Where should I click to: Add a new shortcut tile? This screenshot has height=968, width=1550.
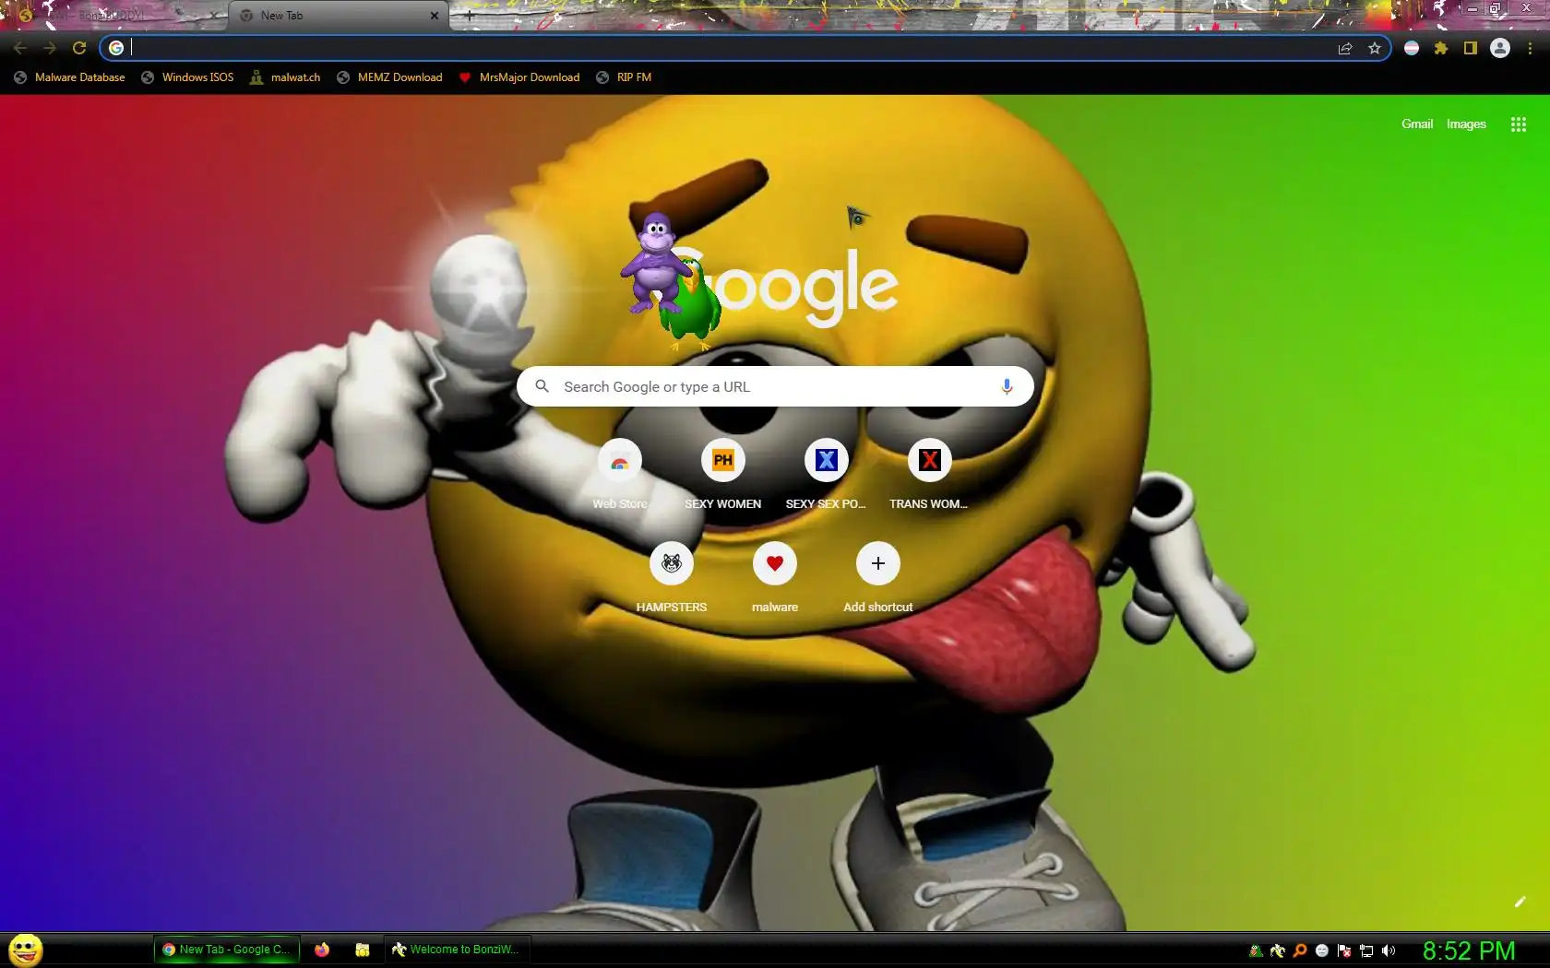click(878, 576)
